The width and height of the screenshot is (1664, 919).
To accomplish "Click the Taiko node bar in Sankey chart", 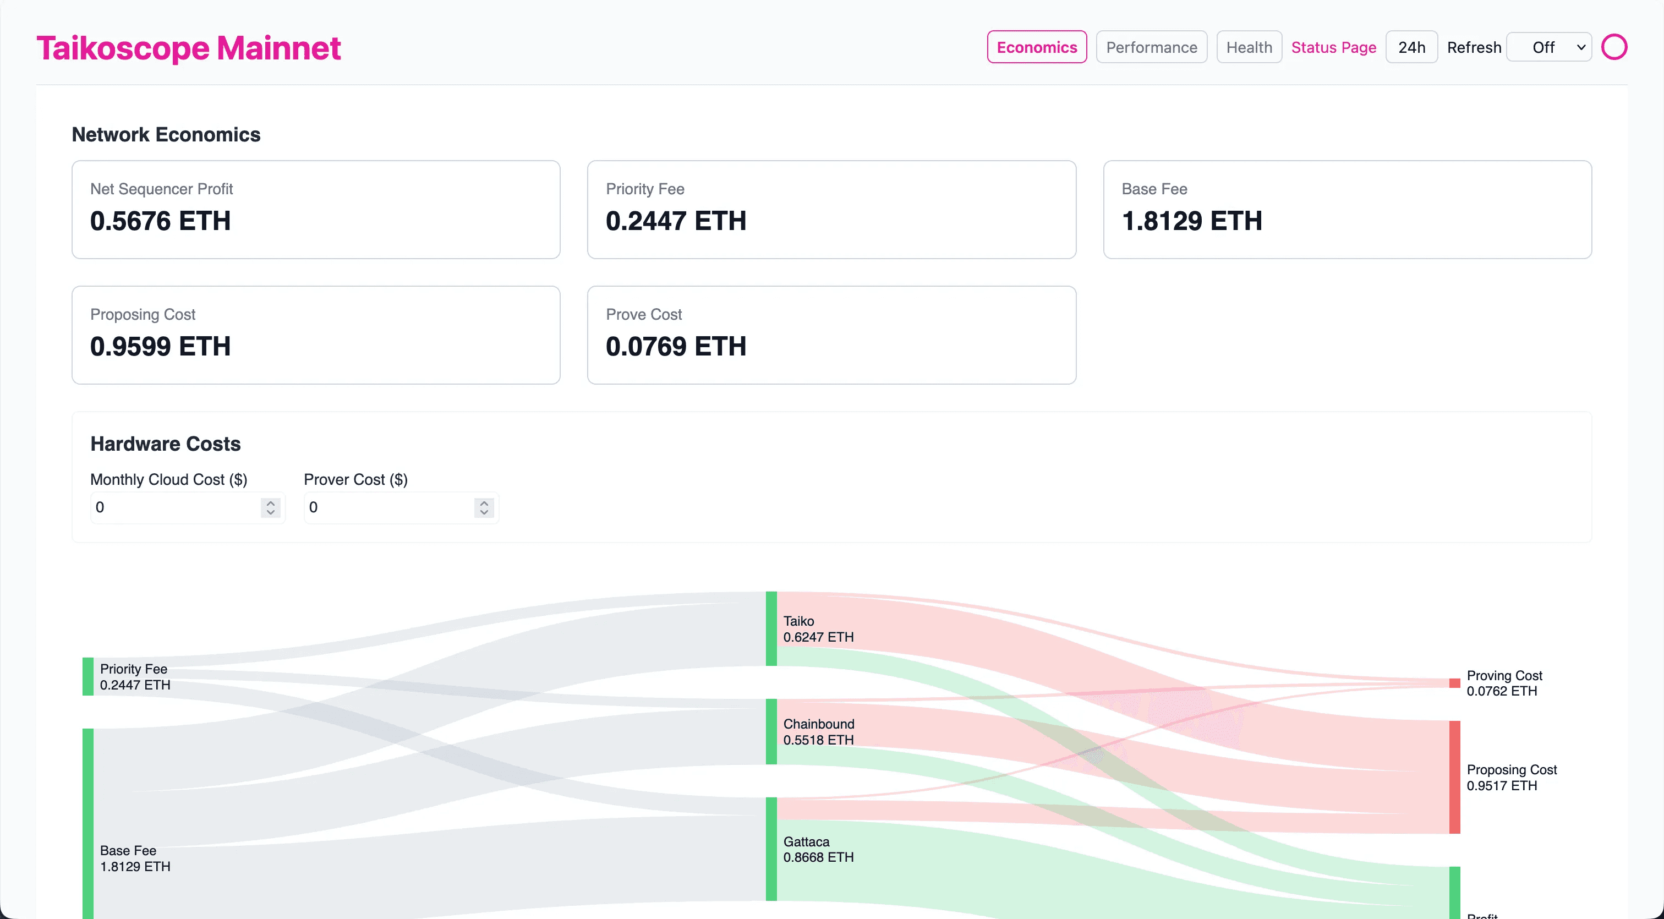I will point(771,628).
